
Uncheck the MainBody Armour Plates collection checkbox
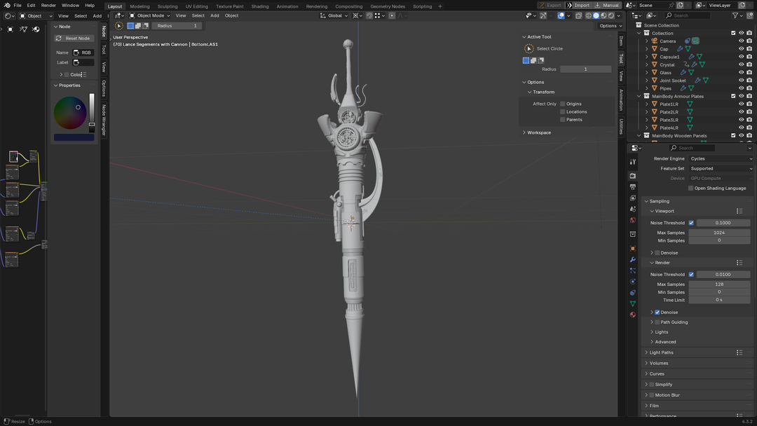pos(733,96)
